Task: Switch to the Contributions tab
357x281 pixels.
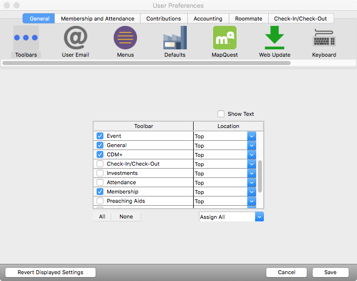Action: click(x=163, y=19)
